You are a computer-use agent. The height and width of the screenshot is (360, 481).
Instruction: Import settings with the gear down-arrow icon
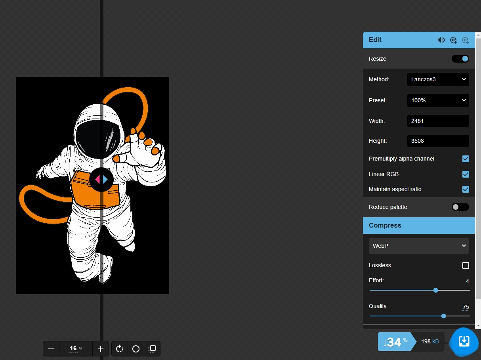[x=465, y=40]
